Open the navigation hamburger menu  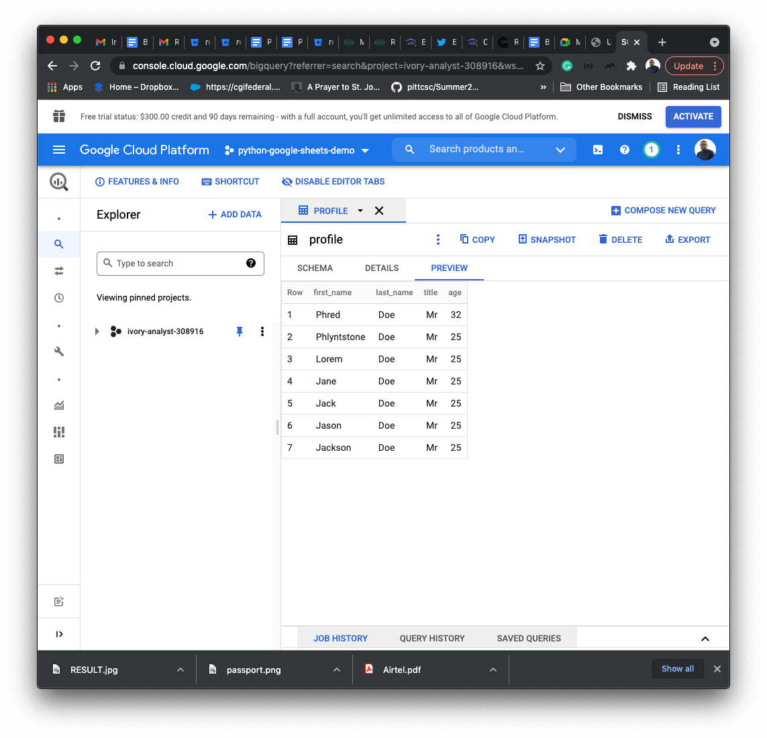pos(59,149)
